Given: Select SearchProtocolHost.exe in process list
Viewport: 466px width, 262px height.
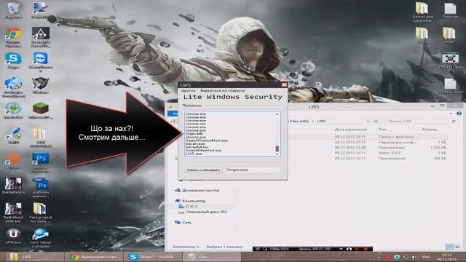Looking at the screenshot, I should (x=207, y=140).
